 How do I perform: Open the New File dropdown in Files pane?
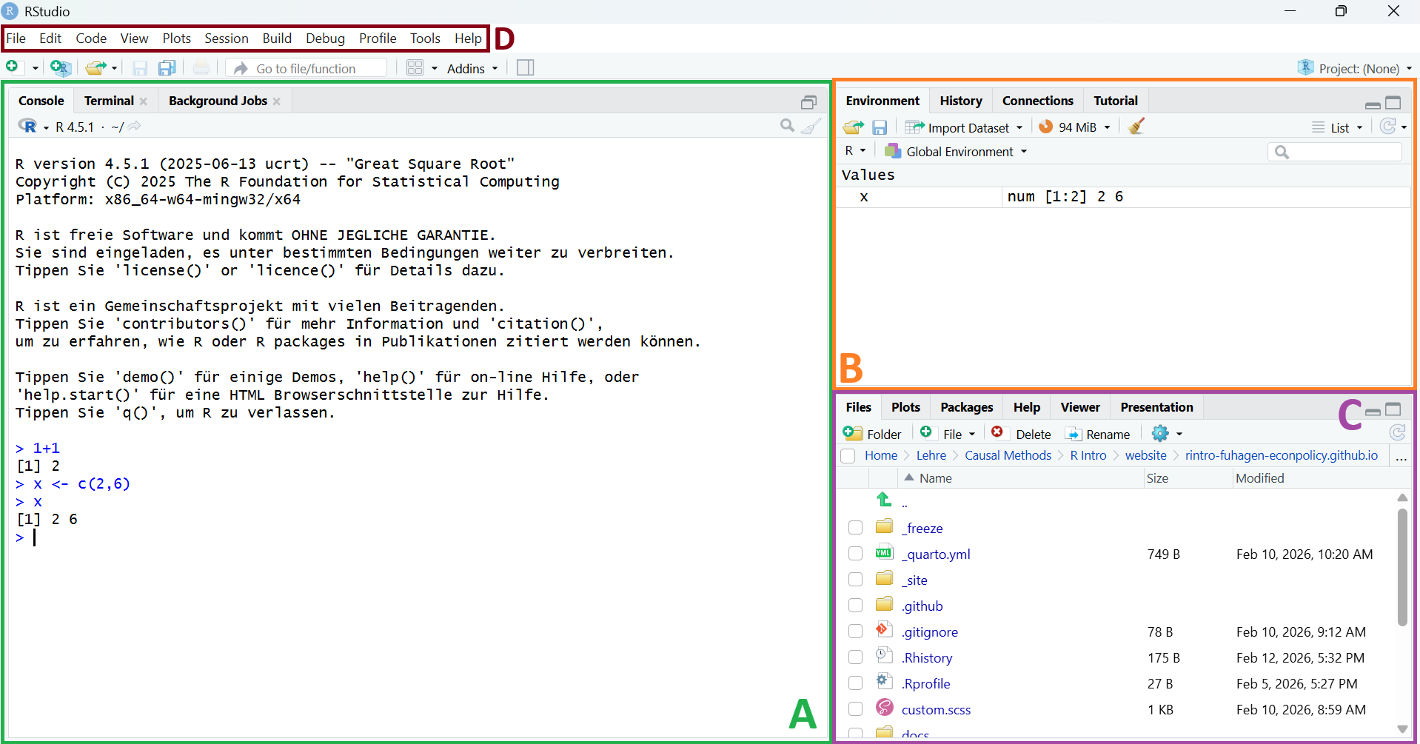tap(948, 434)
